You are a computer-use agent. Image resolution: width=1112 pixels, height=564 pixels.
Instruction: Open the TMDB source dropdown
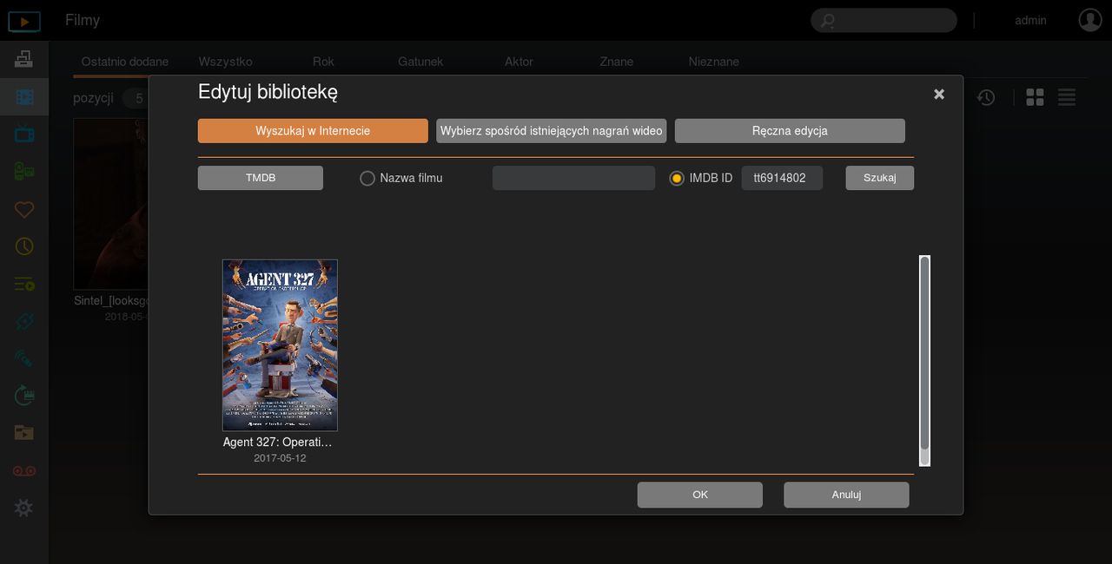261,178
